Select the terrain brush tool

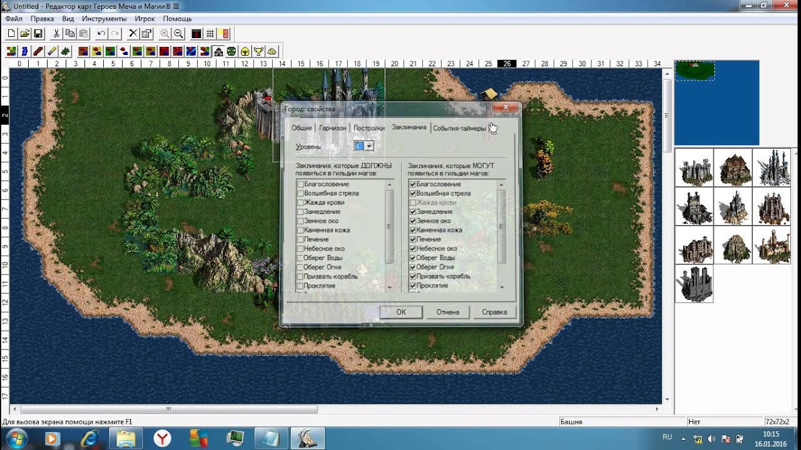coord(11,51)
